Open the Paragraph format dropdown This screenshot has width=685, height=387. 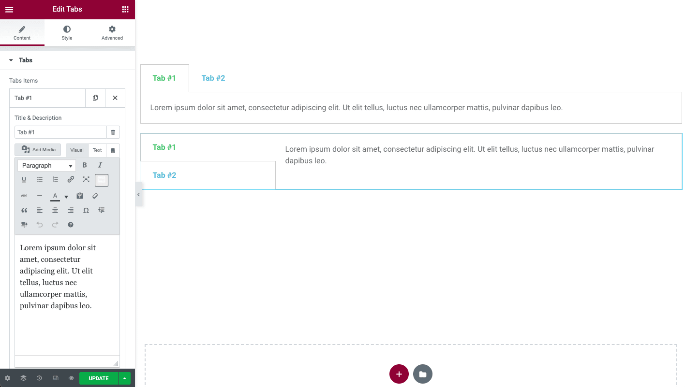click(46, 165)
